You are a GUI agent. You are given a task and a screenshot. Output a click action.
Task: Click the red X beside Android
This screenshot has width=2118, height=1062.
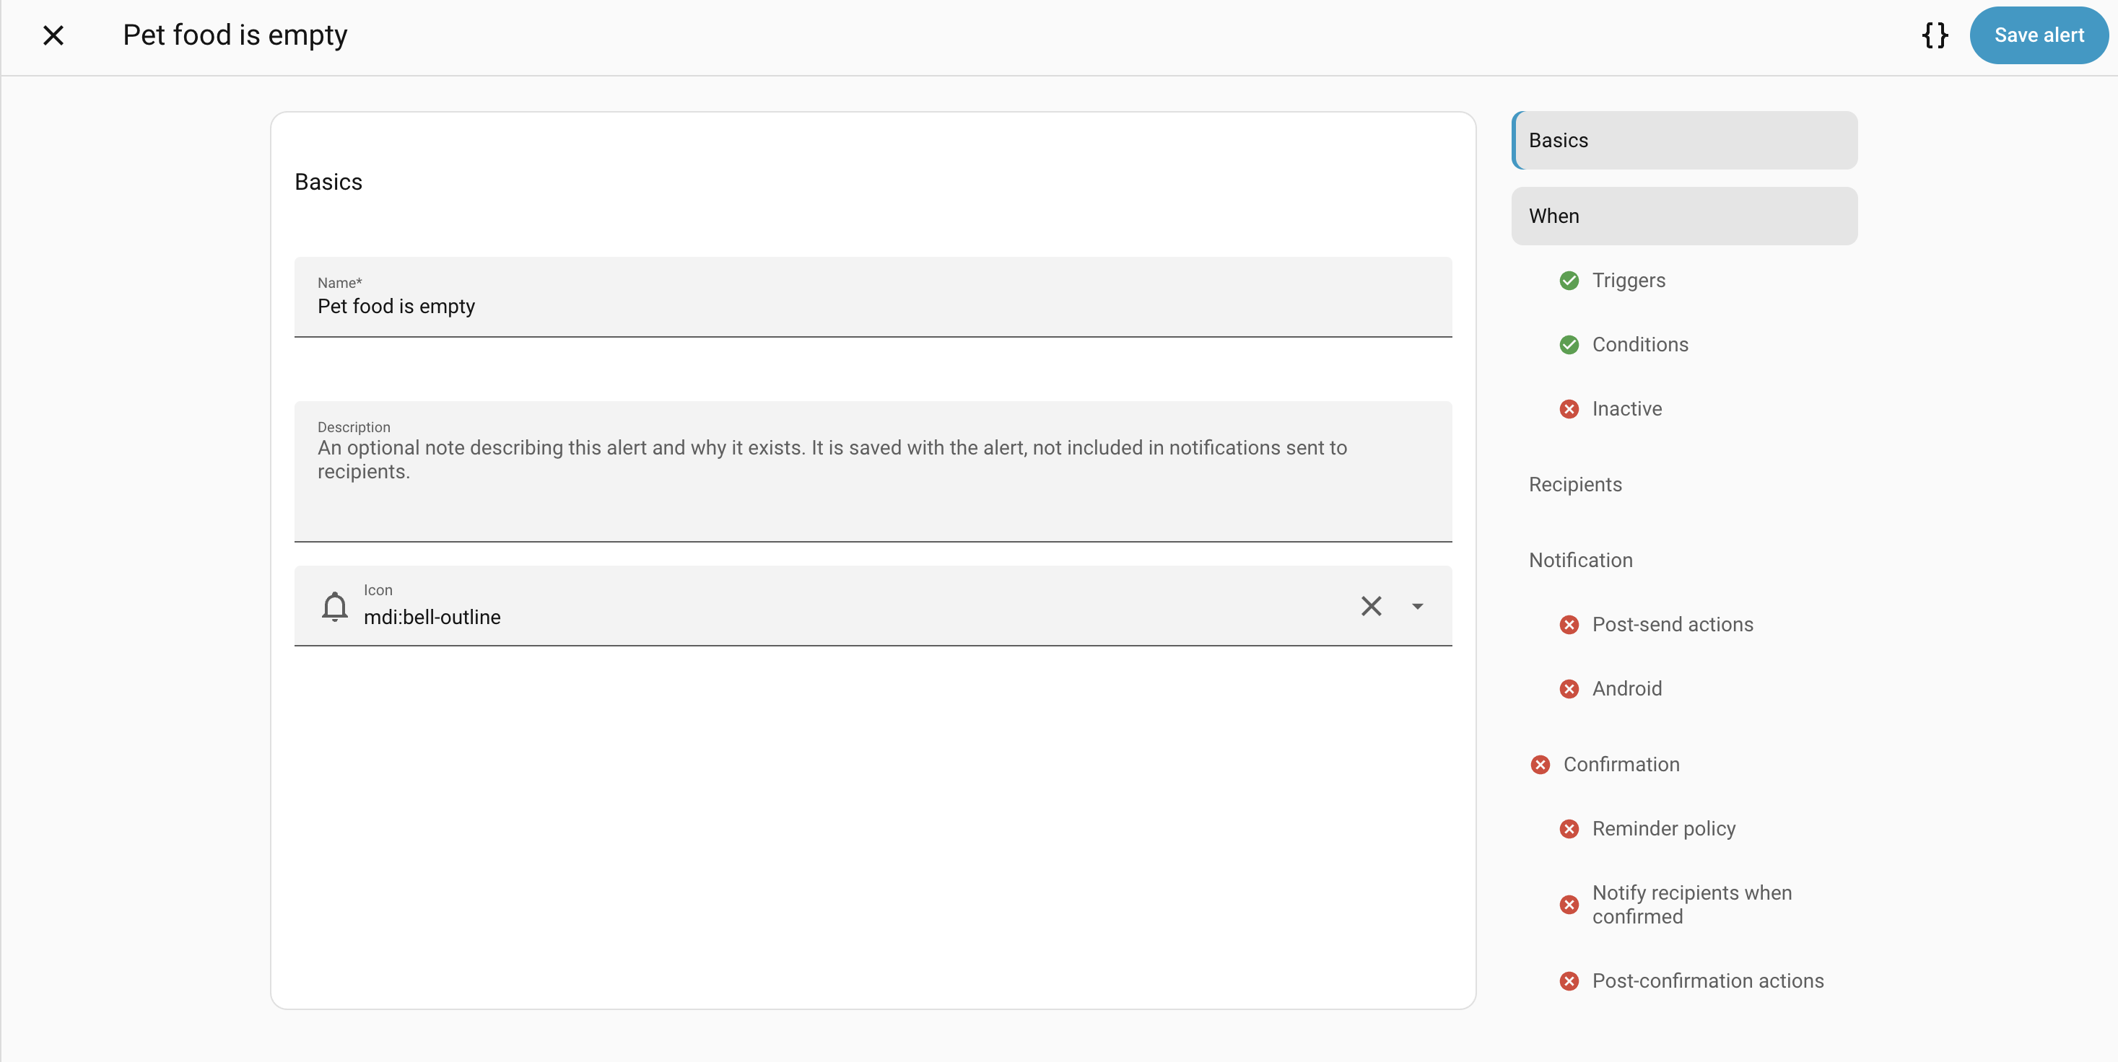pos(1569,689)
